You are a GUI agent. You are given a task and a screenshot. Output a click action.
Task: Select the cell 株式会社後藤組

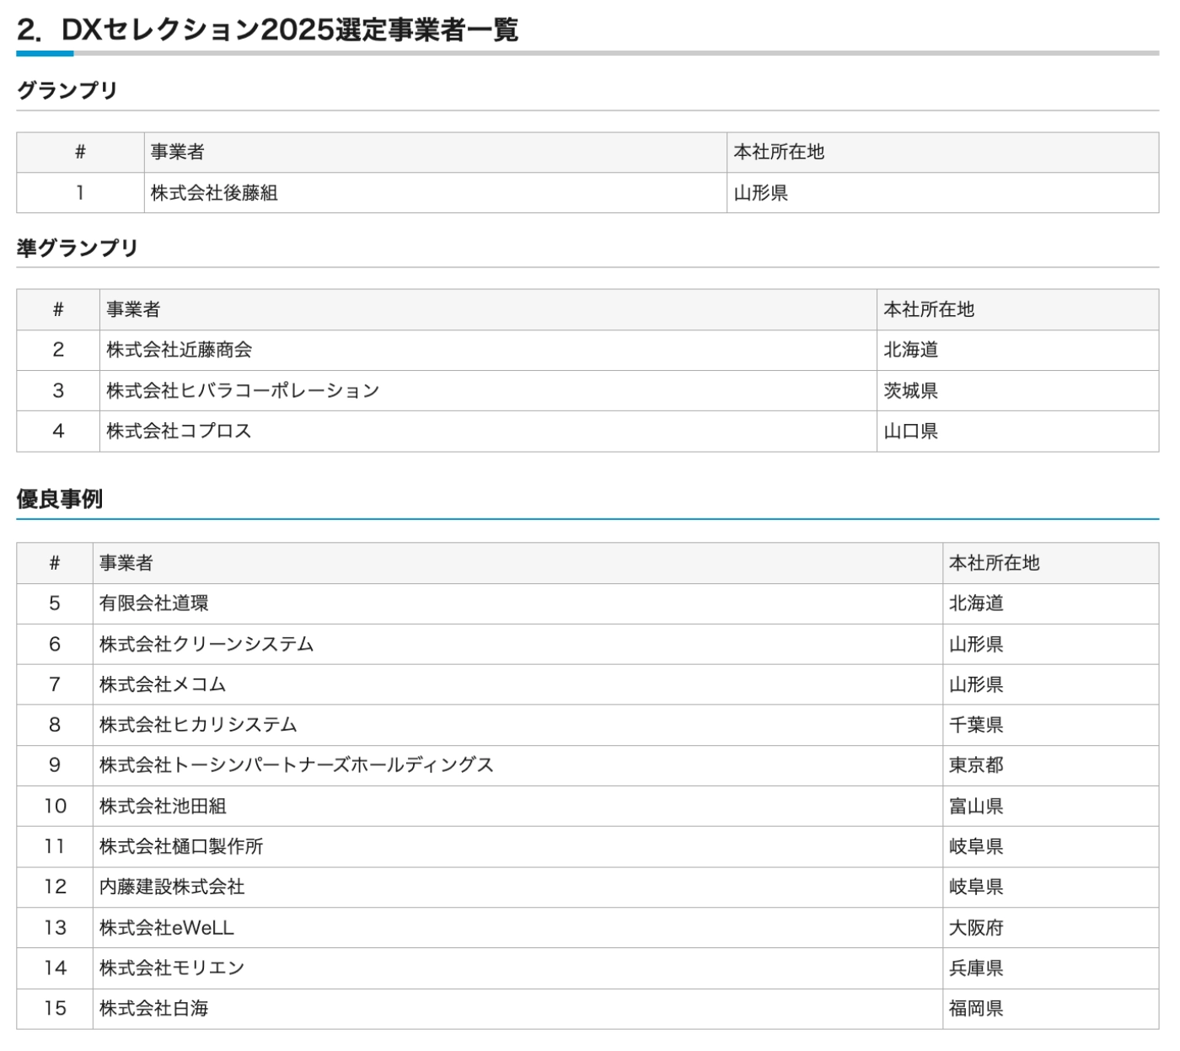pyautogui.click(x=435, y=193)
